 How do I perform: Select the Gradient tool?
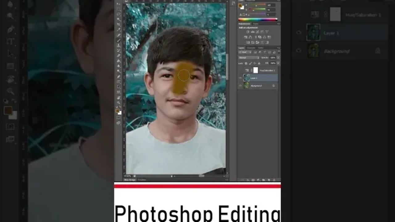click(118, 61)
